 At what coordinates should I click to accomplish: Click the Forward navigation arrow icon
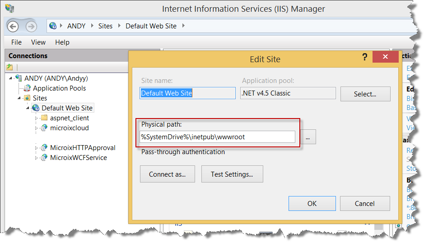(x=31, y=26)
